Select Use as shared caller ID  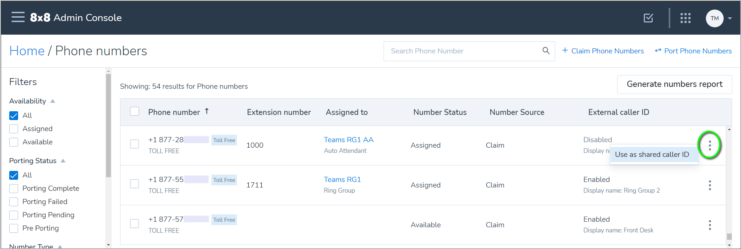[652, 155]
